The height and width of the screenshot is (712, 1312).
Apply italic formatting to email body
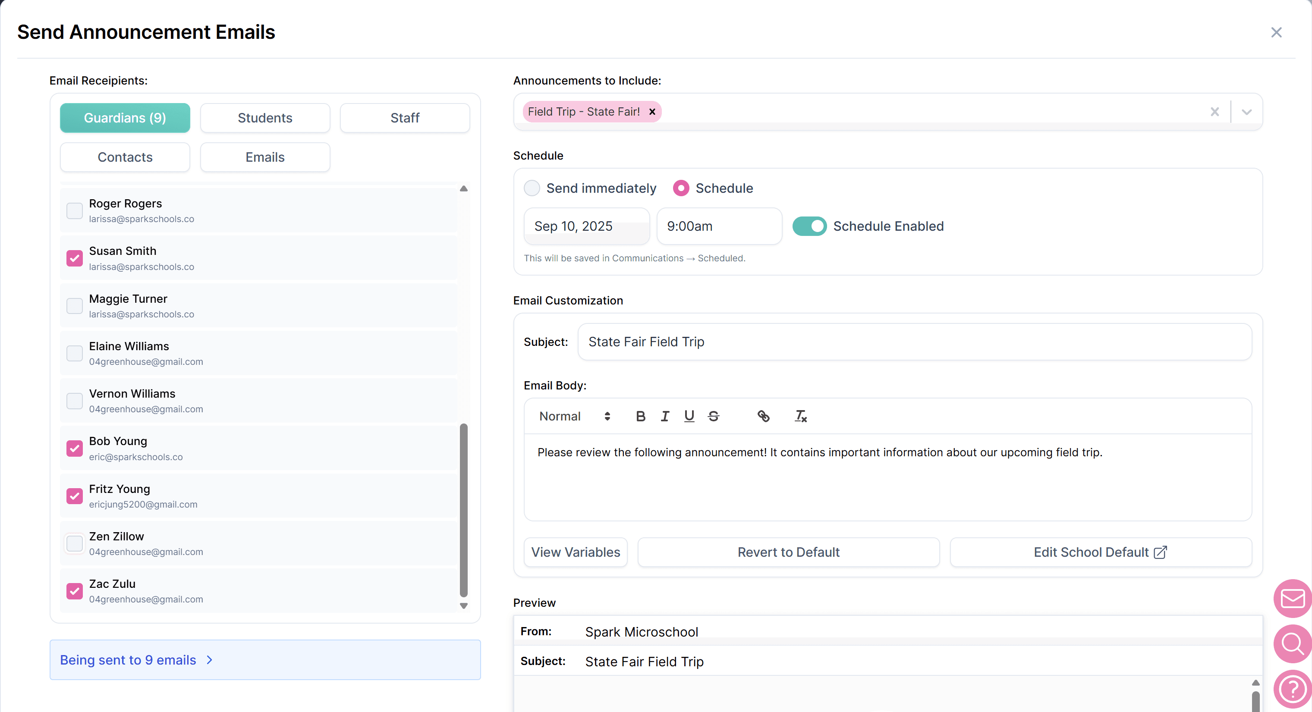[665, 416]
